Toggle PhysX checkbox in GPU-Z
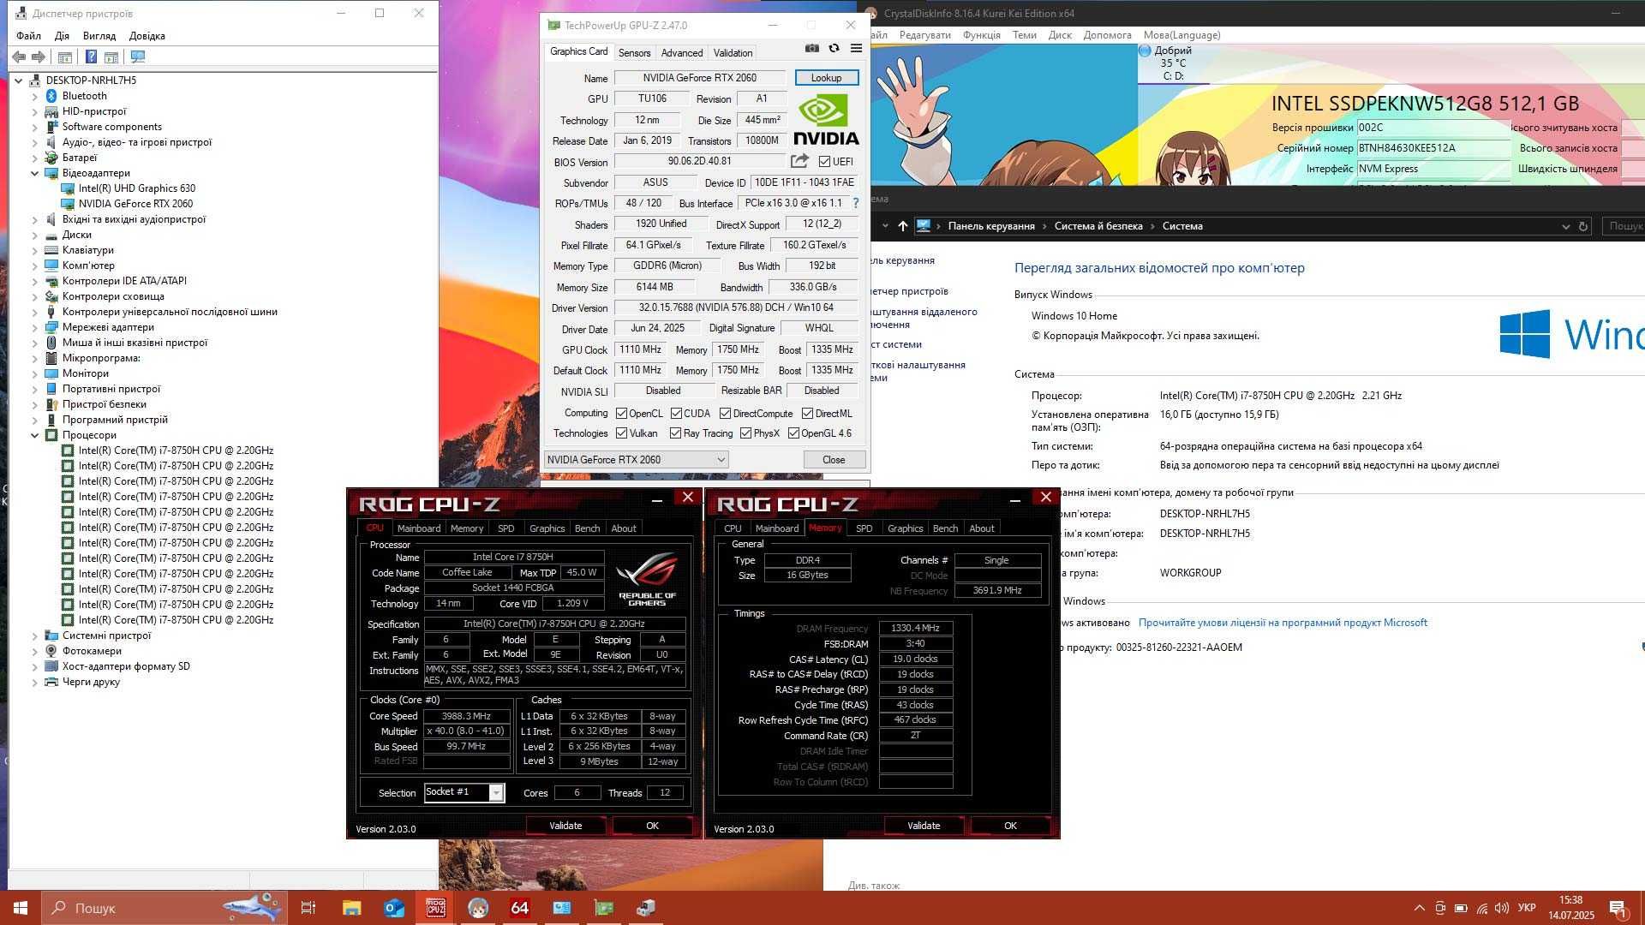 pos(745,433)
